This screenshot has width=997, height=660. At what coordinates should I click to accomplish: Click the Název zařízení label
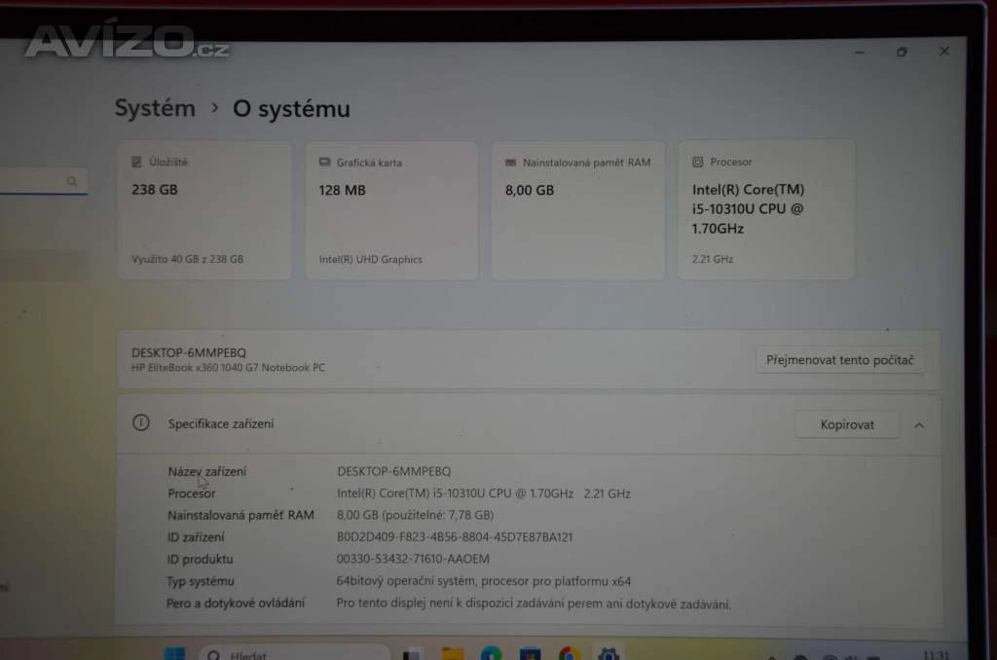(206, 471)
